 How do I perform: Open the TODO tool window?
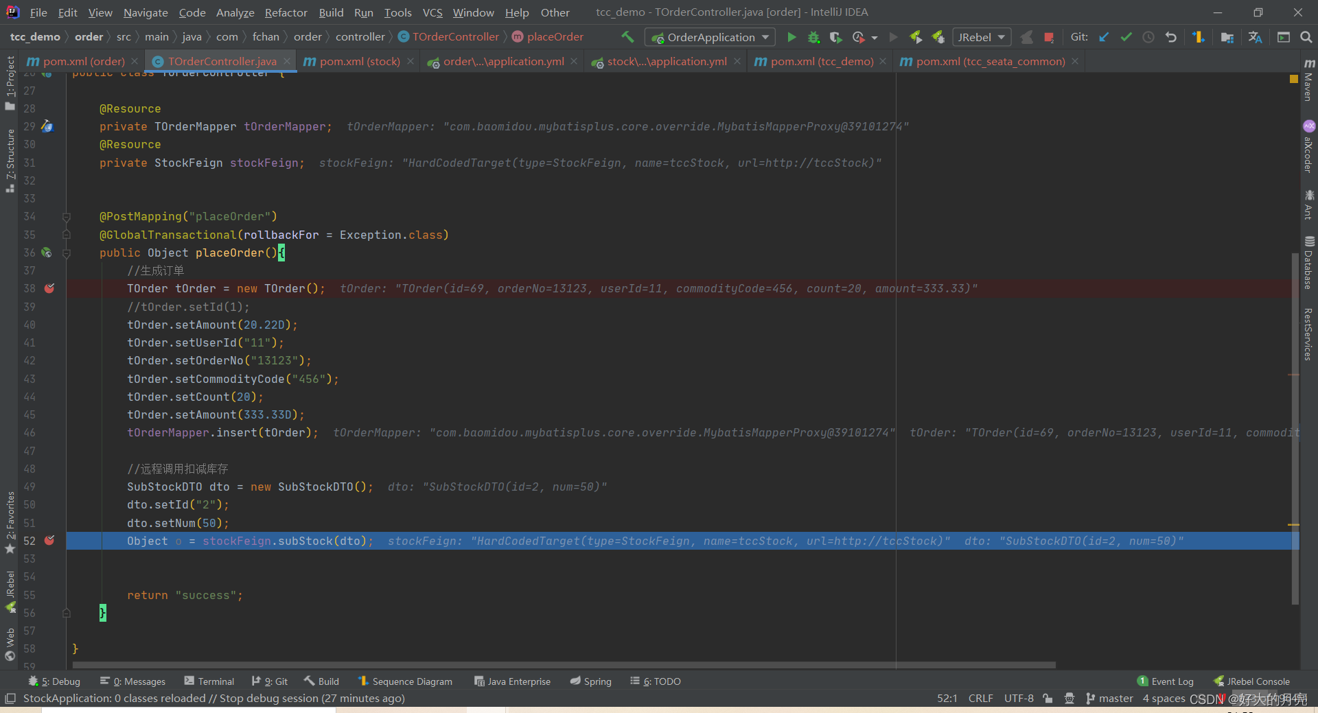656,681
